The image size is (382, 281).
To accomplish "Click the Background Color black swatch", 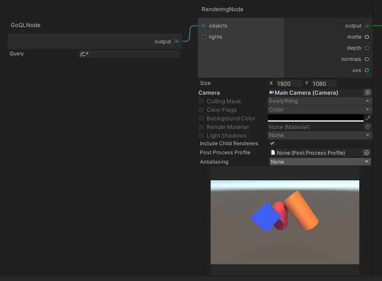I will click(x=315, y=118).
